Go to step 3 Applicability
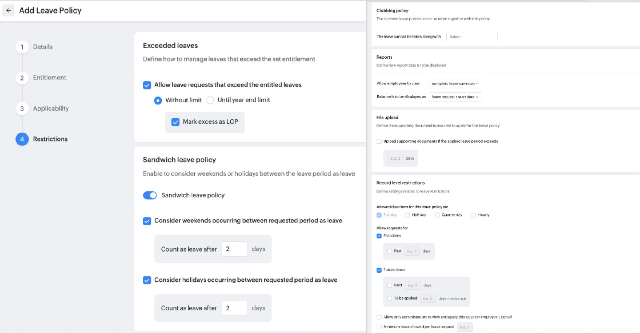The height and width of the screenshot is (333, 640). 22,108
